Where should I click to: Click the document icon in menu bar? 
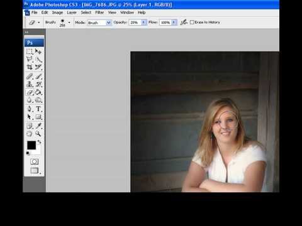tap(27, 13)
